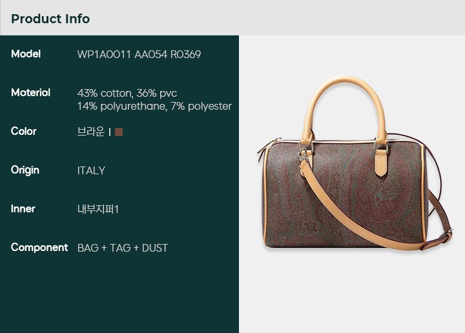Image resolution: width=465 pixels, height=333 pixels.
Task: Click the Origin label
Action: point(25,170)
